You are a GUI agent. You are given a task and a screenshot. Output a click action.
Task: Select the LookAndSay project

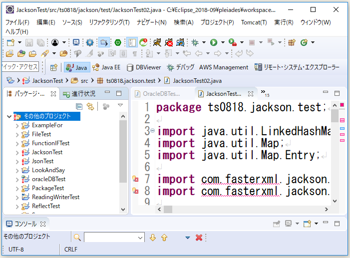coord(48,170)
